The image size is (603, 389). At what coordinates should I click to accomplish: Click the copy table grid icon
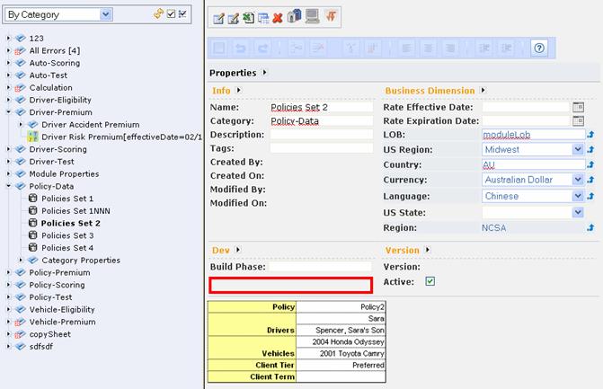tap(263, 18)
